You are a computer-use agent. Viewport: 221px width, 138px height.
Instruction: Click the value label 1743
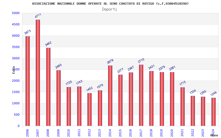(x=79, y=82)
